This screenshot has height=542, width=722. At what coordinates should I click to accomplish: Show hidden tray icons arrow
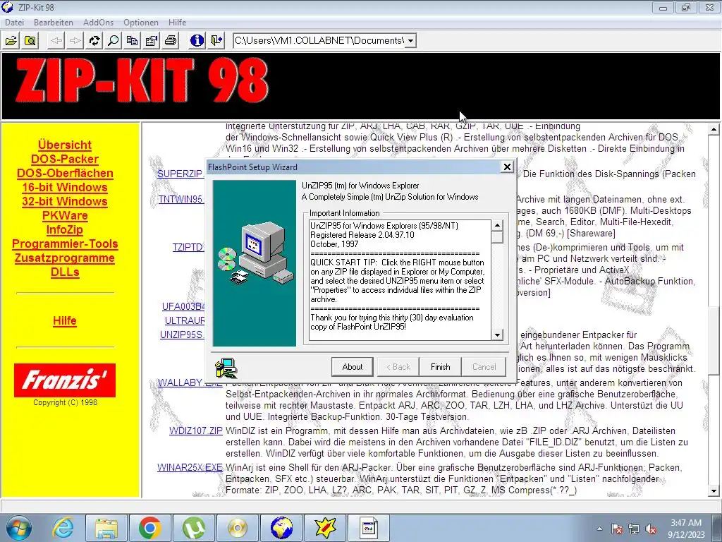599,529
